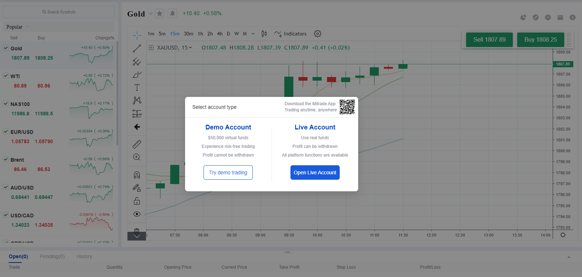Screen dimensions: 582x277
Task: Click the ruler measure tool
Action: click(137, 144)
